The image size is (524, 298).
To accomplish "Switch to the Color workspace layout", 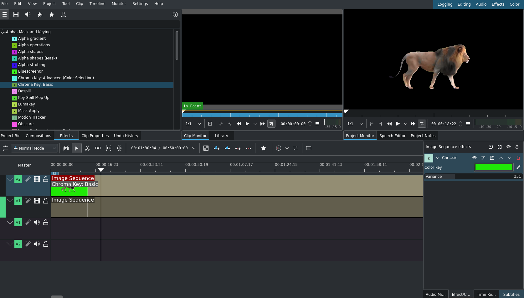I will 514,4.
